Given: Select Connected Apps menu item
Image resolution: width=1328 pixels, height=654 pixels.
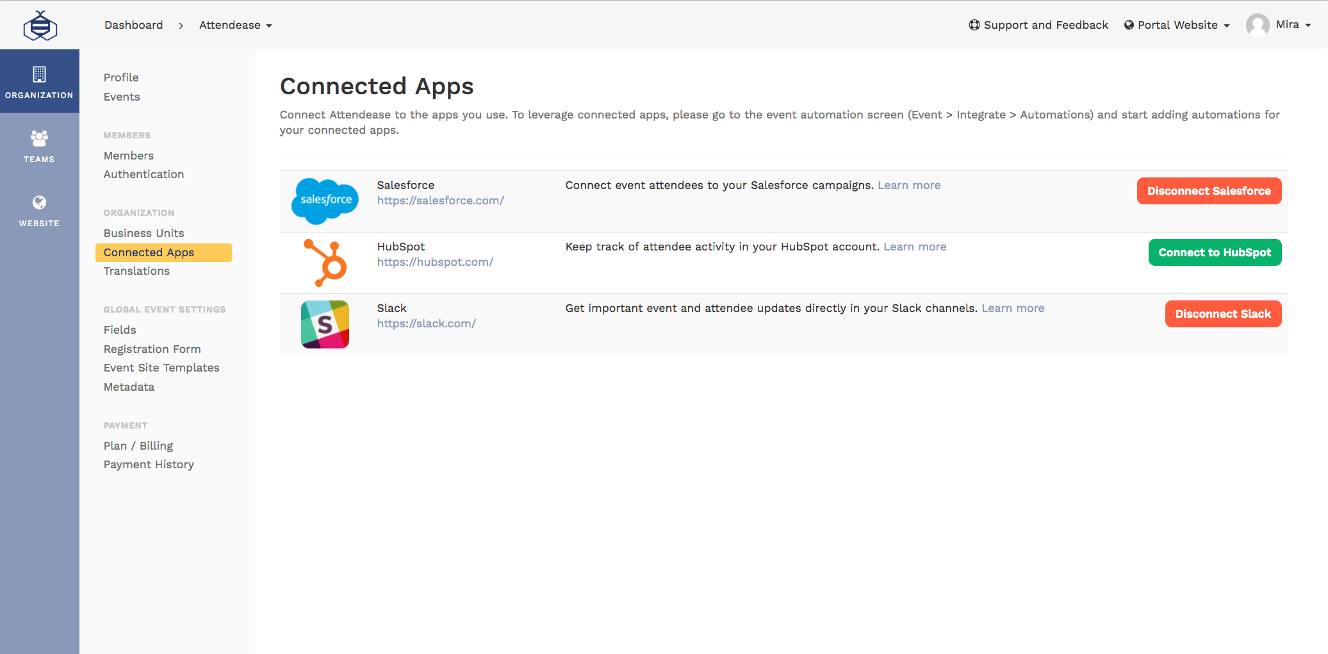Looking at the screenshot, I should point(163,252).
